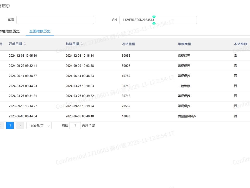
Task: Click the 维修类型 column header
Action: 184,44
